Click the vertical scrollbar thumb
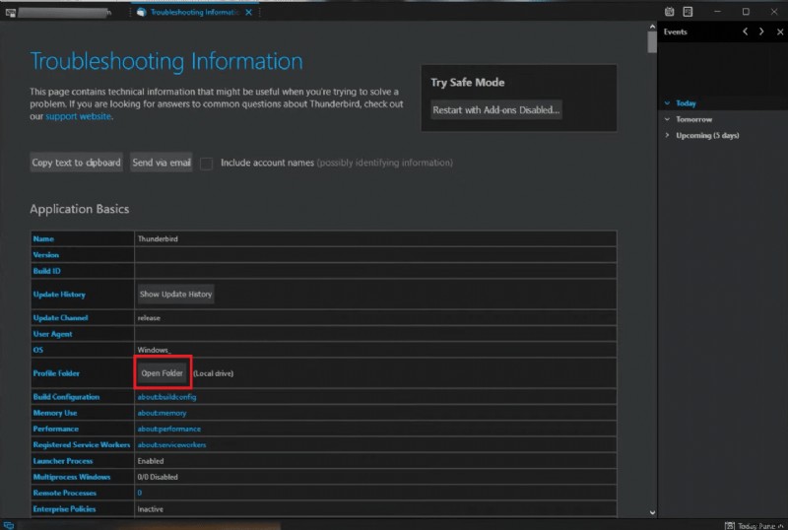788x530 pixels. point(652,41)
